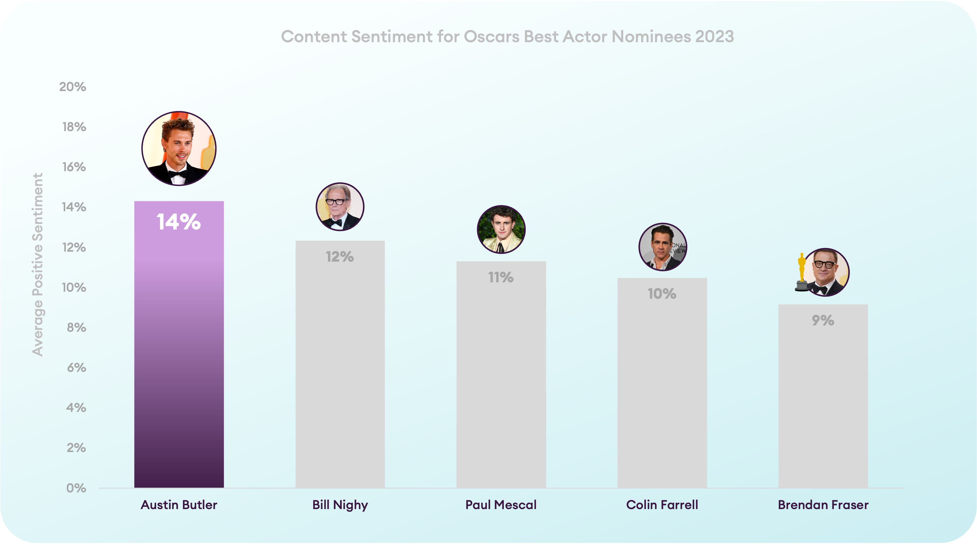Click the Brendan Fraser axis label
The height and width of the screenshot is (544, 977).
click(x=823, y=505)
